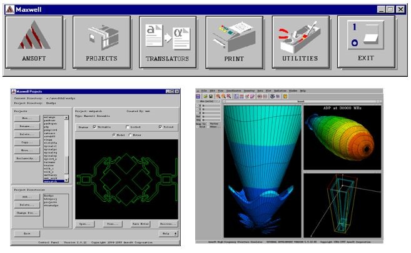Click the projects list scroll-down arrow
The width and height of the screenshot is (411, 253).
pyautogui.click(x=66, y=180)
